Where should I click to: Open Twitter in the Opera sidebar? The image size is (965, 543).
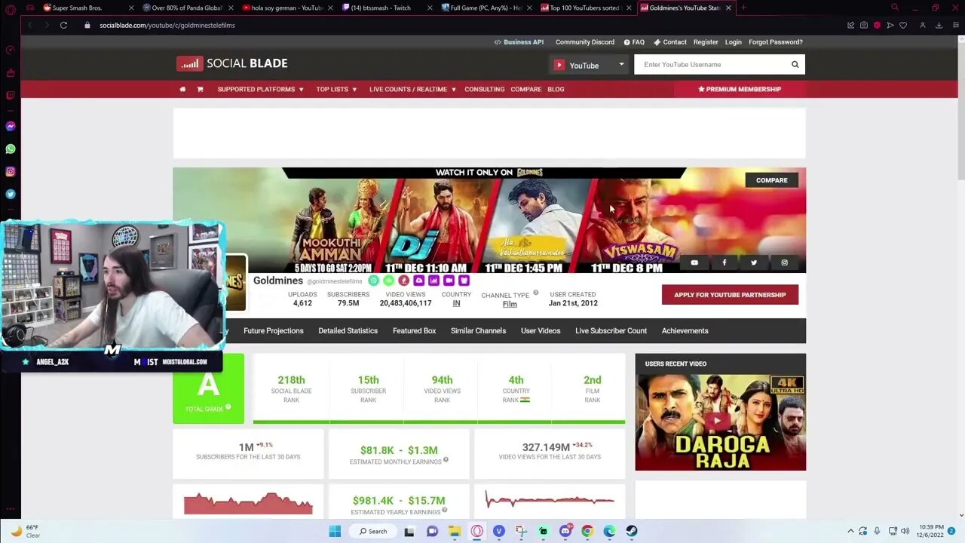pyautogui.click(x=11, y=194)
